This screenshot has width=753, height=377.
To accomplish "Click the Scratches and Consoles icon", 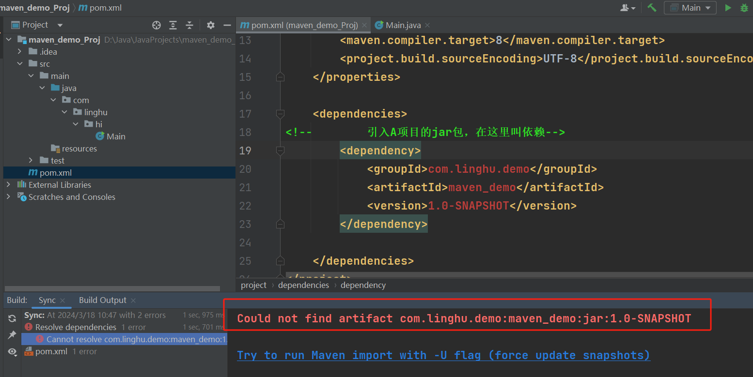I will click(22, 196).
